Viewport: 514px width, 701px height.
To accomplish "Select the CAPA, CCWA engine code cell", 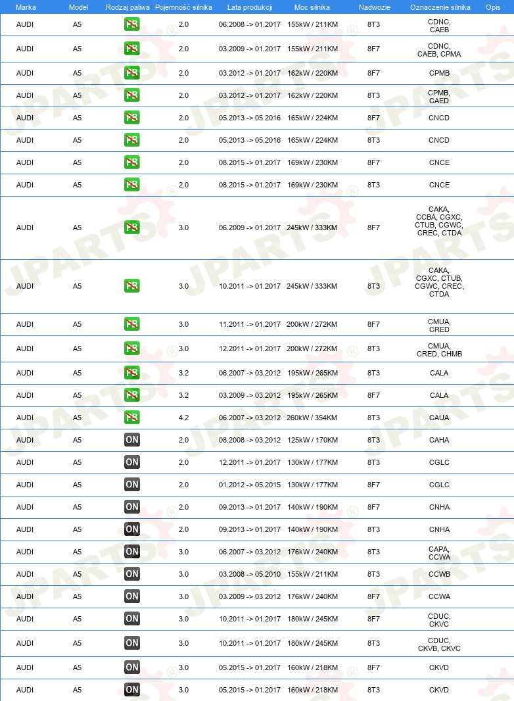I will click(x=439, y=553).
